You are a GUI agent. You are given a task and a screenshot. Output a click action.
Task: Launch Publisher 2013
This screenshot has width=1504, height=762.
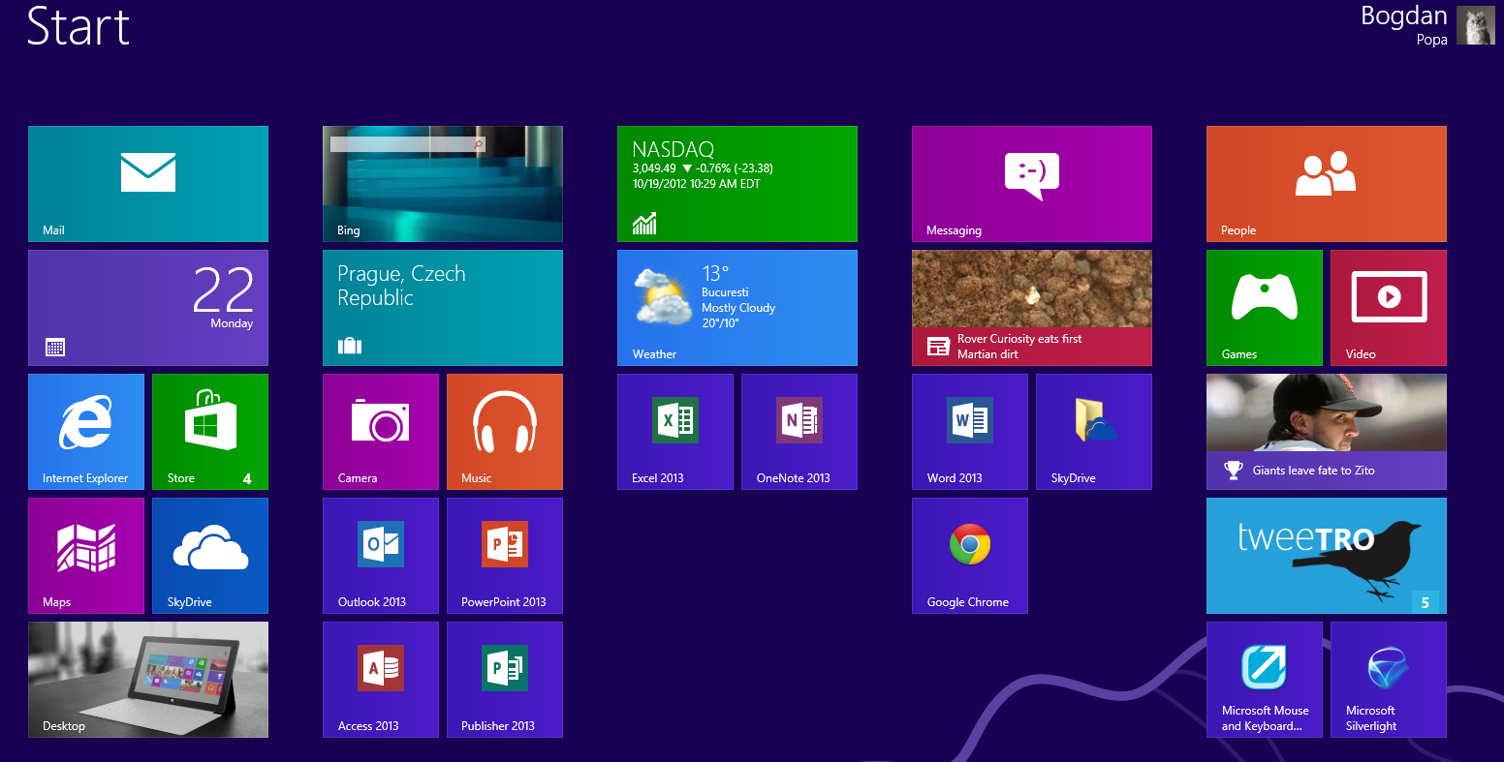click(505, 680)
